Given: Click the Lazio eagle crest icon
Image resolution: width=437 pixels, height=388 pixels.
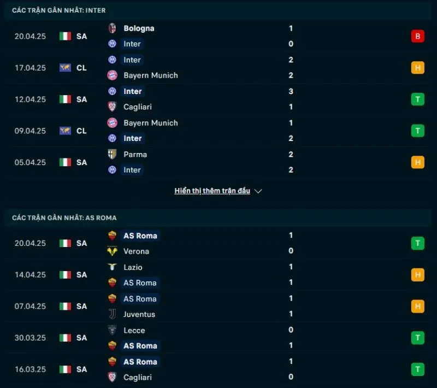Looking at the screenshot, I should [x=113, y=267].
